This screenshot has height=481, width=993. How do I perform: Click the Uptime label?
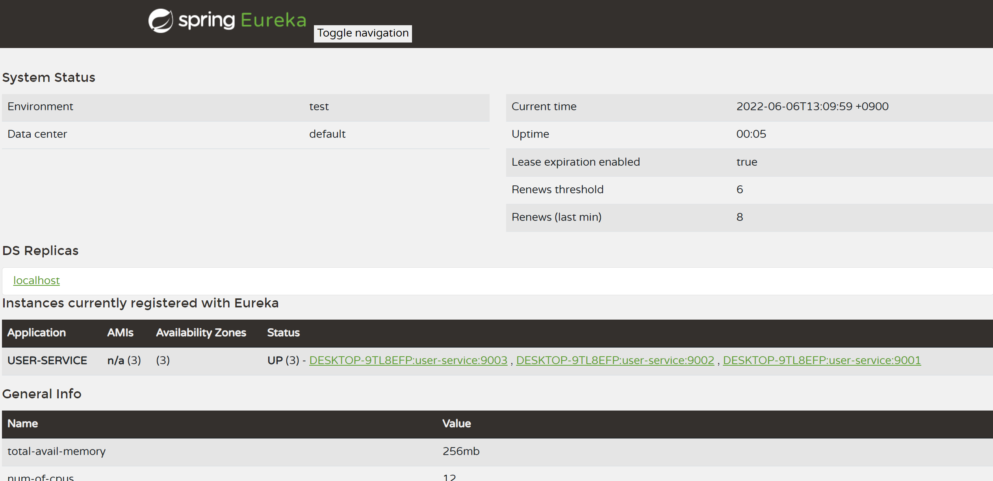[x=530, y=134]
